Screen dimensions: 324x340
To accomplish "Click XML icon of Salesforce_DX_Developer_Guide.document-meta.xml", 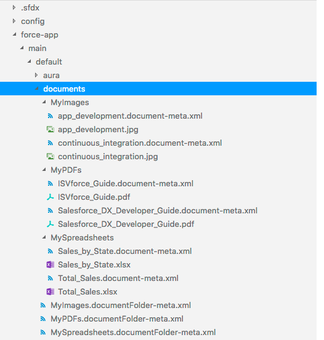I will point(51,211).
